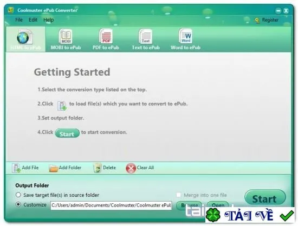This screenshot has height=226, width=298.
Task: Click the output folder path field
Action: 111,205
